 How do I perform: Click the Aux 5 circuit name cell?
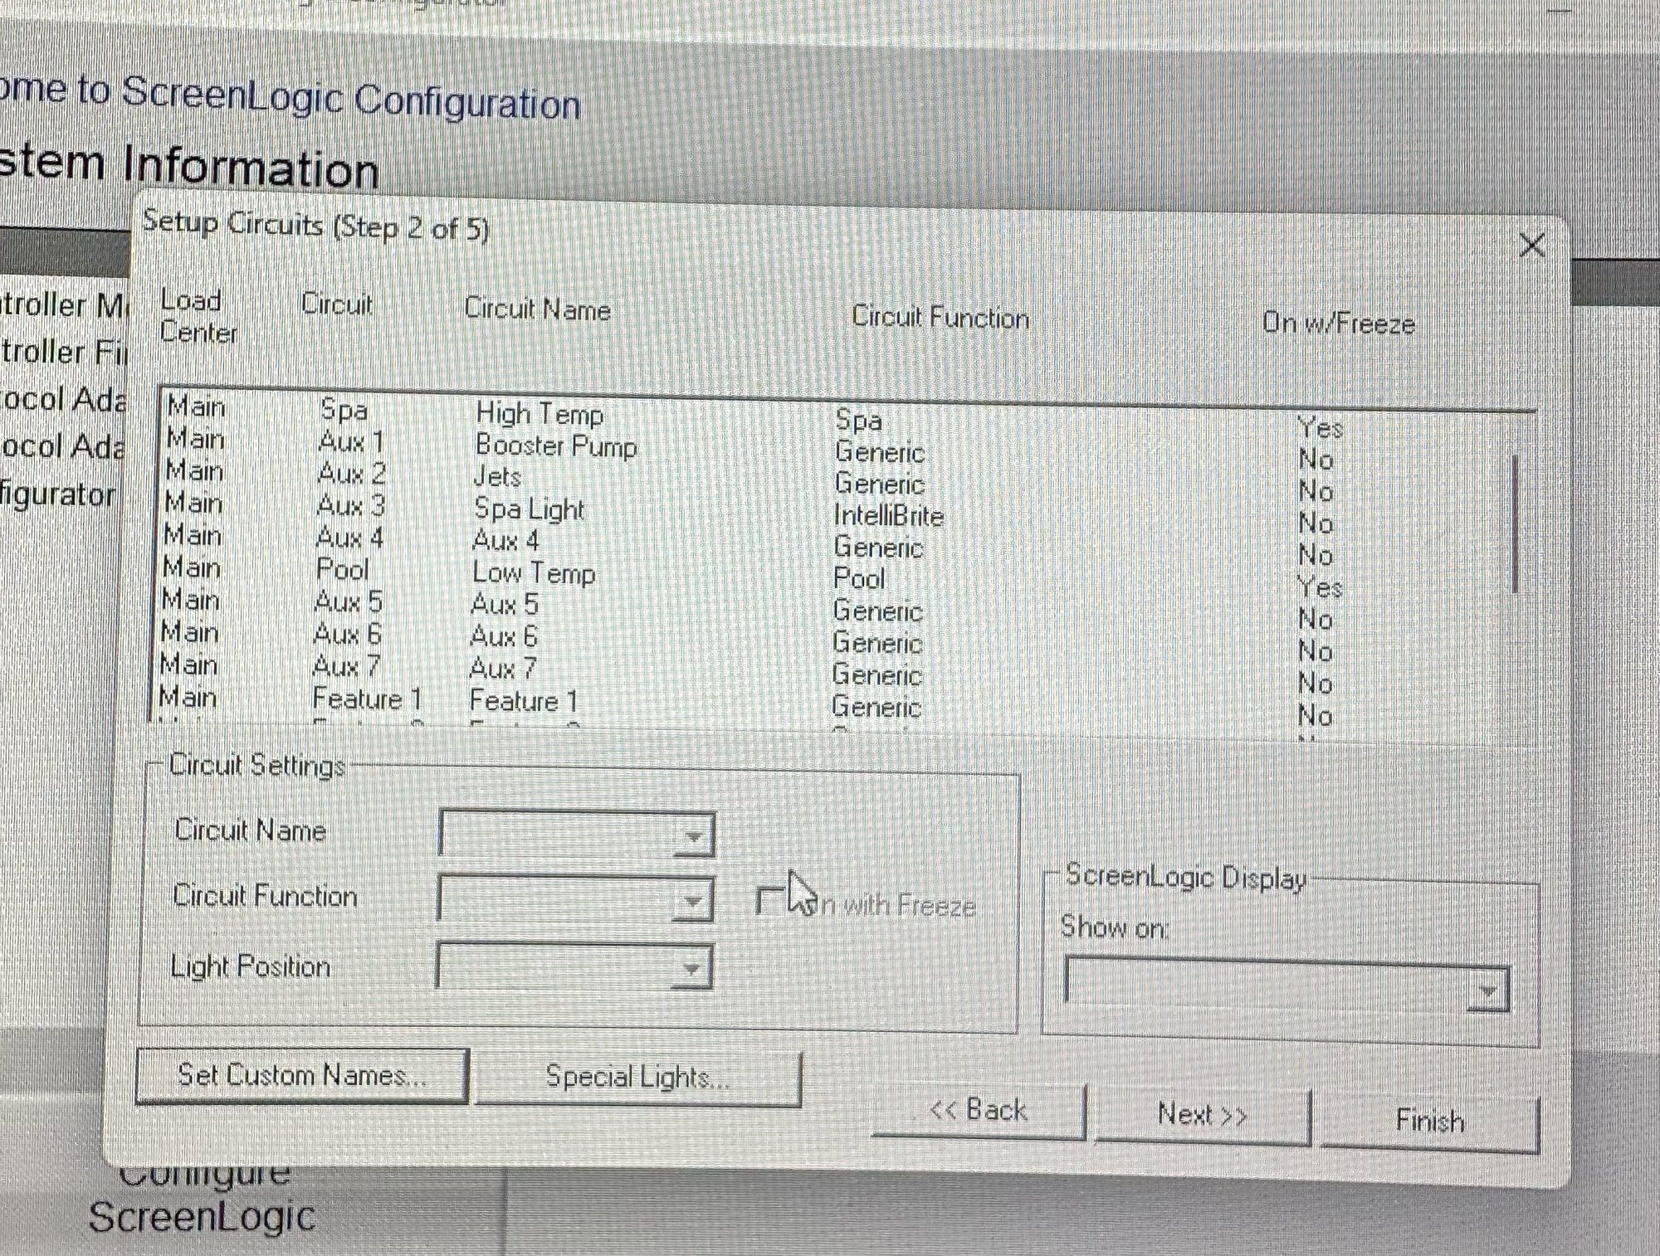coord(504,604)
